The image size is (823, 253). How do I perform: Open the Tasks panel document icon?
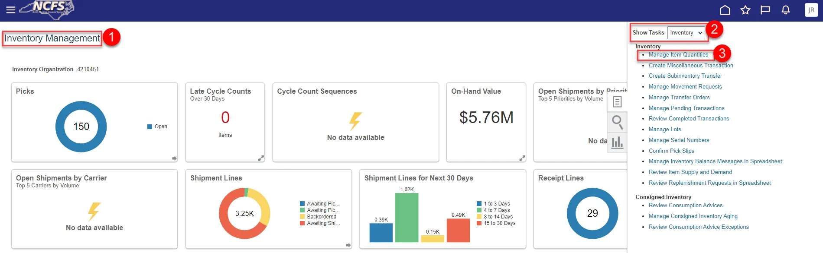(617, 102)
